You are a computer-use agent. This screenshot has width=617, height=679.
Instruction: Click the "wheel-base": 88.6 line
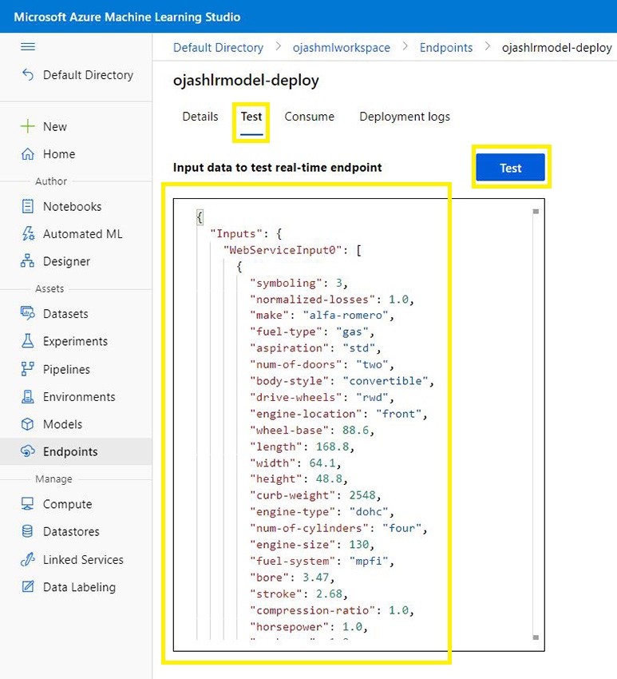coord(312,431)
